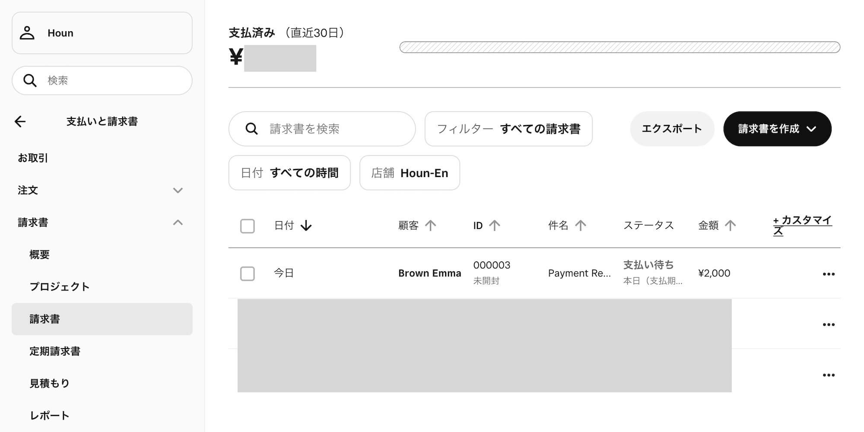Click the エクスポート button
The image size is (864, 432).
[672, 128]
